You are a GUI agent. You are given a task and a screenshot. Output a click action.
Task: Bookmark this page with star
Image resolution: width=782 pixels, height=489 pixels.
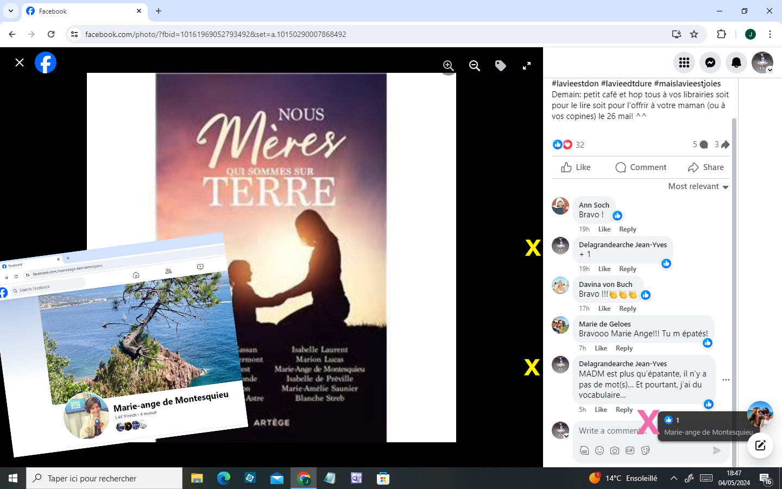point(694,34)
